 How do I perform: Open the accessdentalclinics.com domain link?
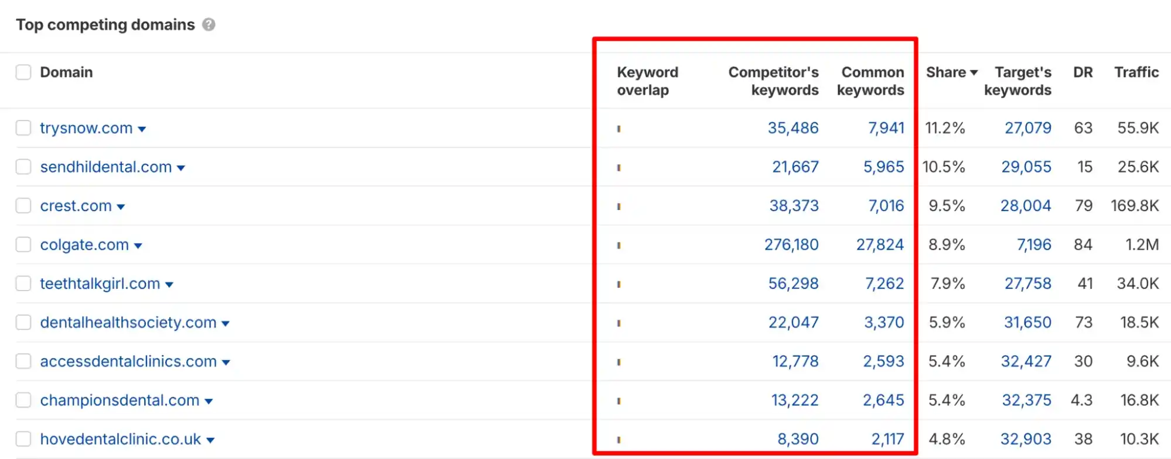point(128,361)
